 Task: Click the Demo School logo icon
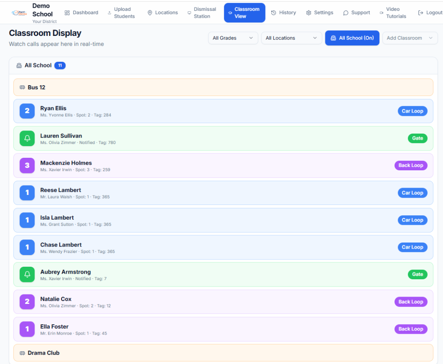[x=19, y=13]
